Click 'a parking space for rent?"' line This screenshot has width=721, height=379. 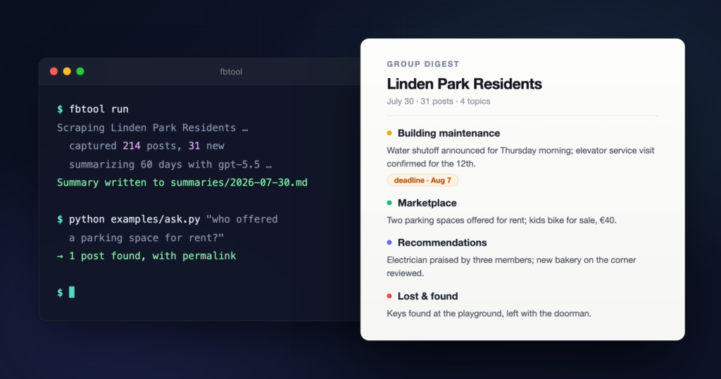[x=146, y=238]
